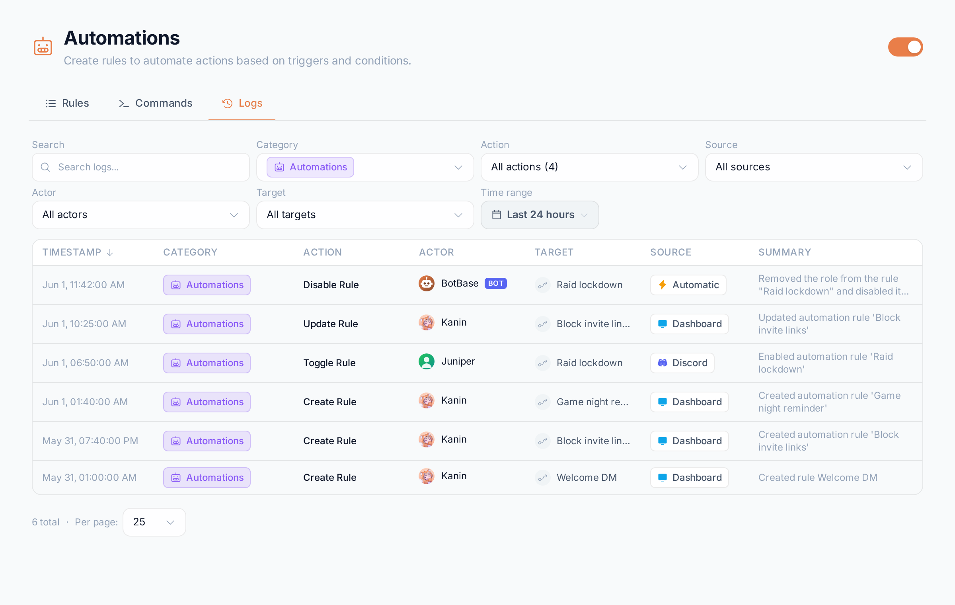
Task: Click the Search logs input field
Action: point(141,167)
